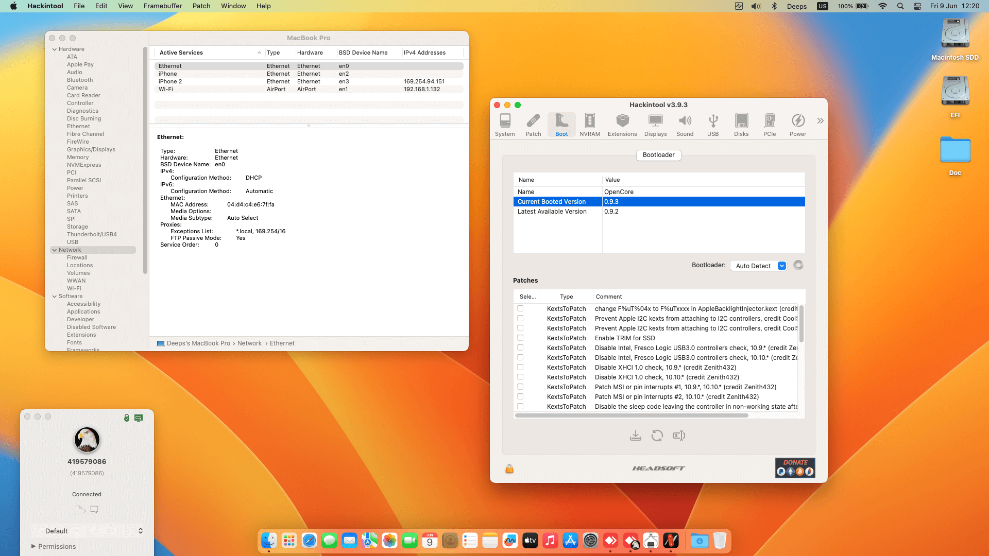Select the 'Patch MSI or pin interrupts #1' checkbox
The width and height of the screenshot is (989, 556).
pos(519,387)
